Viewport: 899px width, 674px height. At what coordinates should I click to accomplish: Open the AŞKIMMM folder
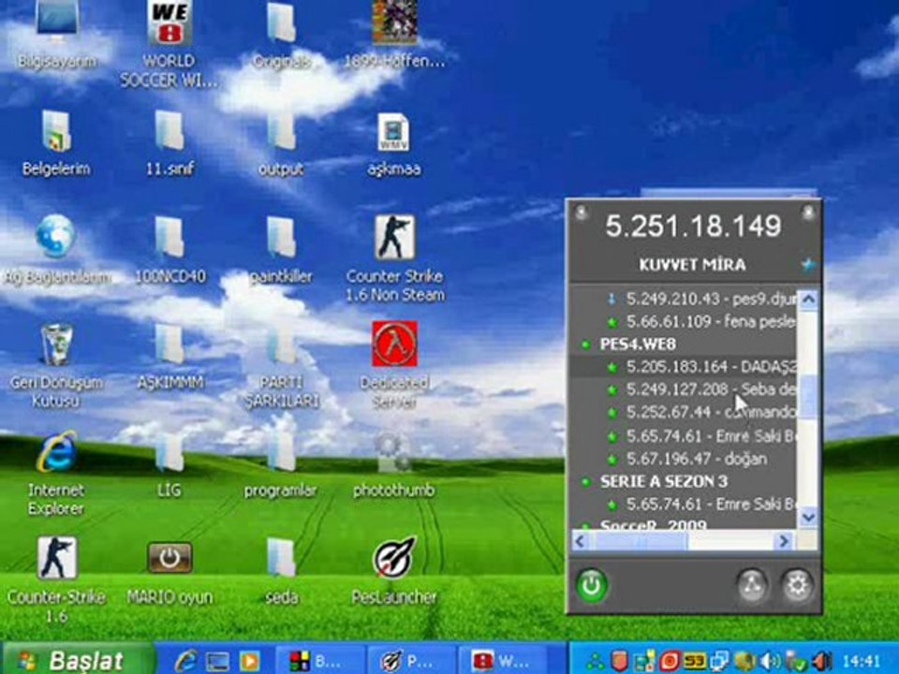[x=169, y=357]
